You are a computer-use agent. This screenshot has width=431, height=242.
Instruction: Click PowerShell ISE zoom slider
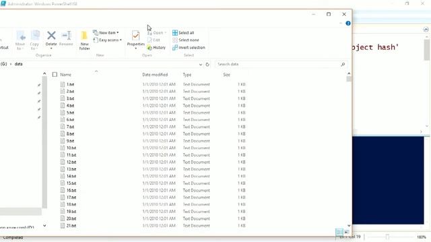(387, 237)
